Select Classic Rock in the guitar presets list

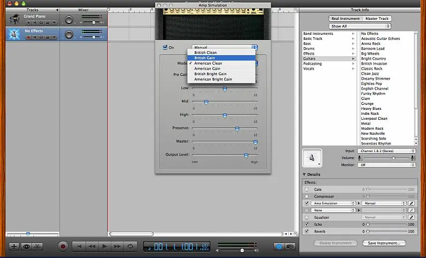[x=371, y=69]
